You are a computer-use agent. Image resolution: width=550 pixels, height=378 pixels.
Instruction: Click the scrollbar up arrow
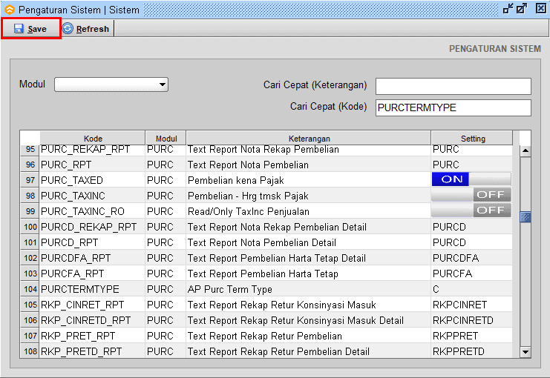point(525,151)
